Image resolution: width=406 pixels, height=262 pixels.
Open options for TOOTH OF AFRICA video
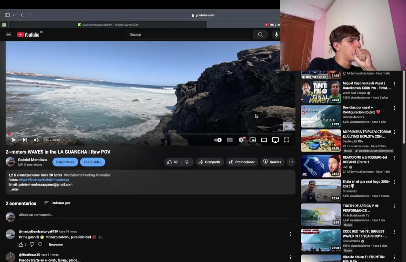pyautogui.click(x=394, y=206)
